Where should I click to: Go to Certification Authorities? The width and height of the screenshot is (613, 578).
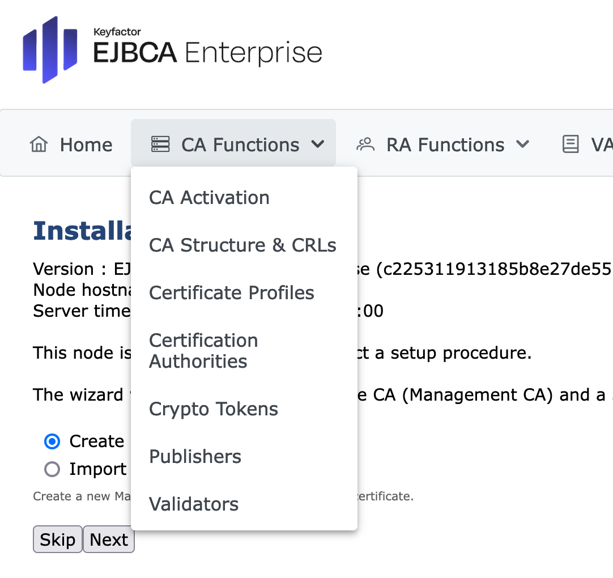(x=203, y=351)
